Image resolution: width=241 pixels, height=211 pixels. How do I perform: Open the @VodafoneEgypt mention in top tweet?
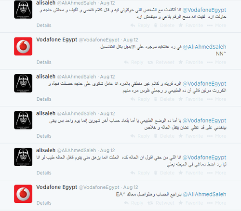(x=204, y=10)
